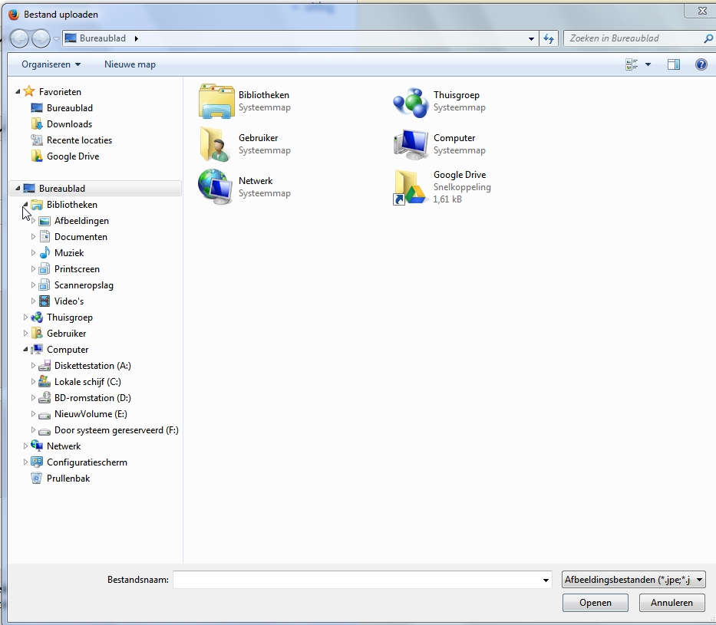Image resolution: width=716 pixels, height=625 pixels.
Task: Open the Gebruiker folder icon
Action: tap(216, 144)
